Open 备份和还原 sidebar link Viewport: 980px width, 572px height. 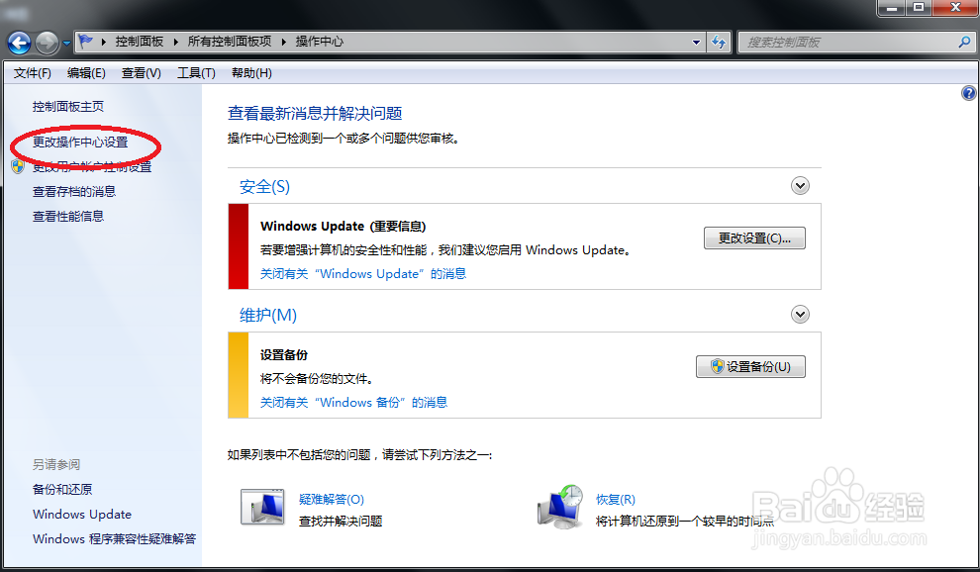point(62,490)
